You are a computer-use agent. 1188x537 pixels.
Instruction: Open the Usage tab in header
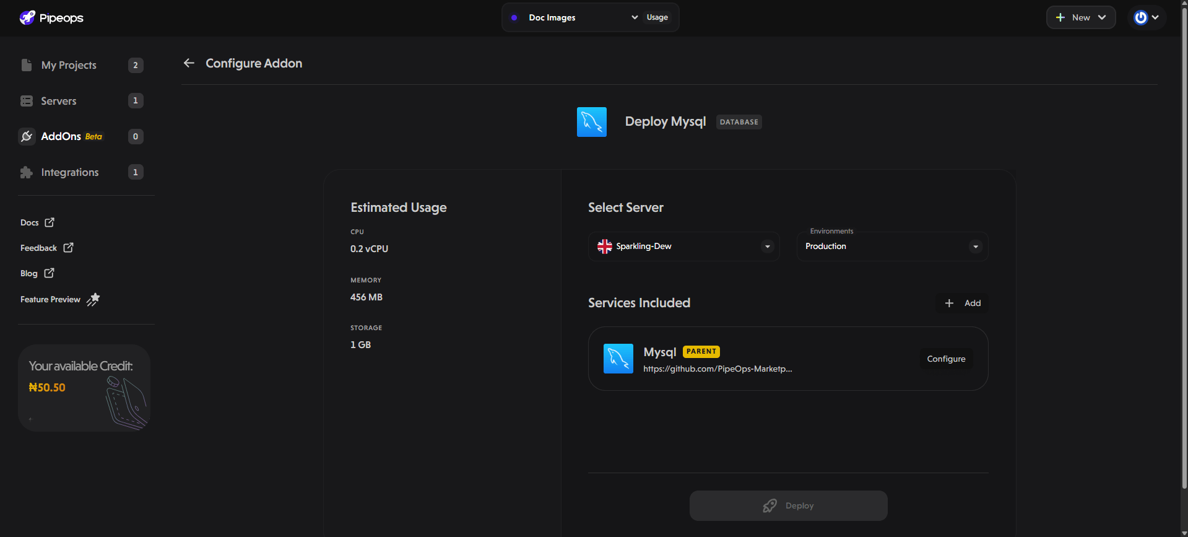[x=657, y=17]
